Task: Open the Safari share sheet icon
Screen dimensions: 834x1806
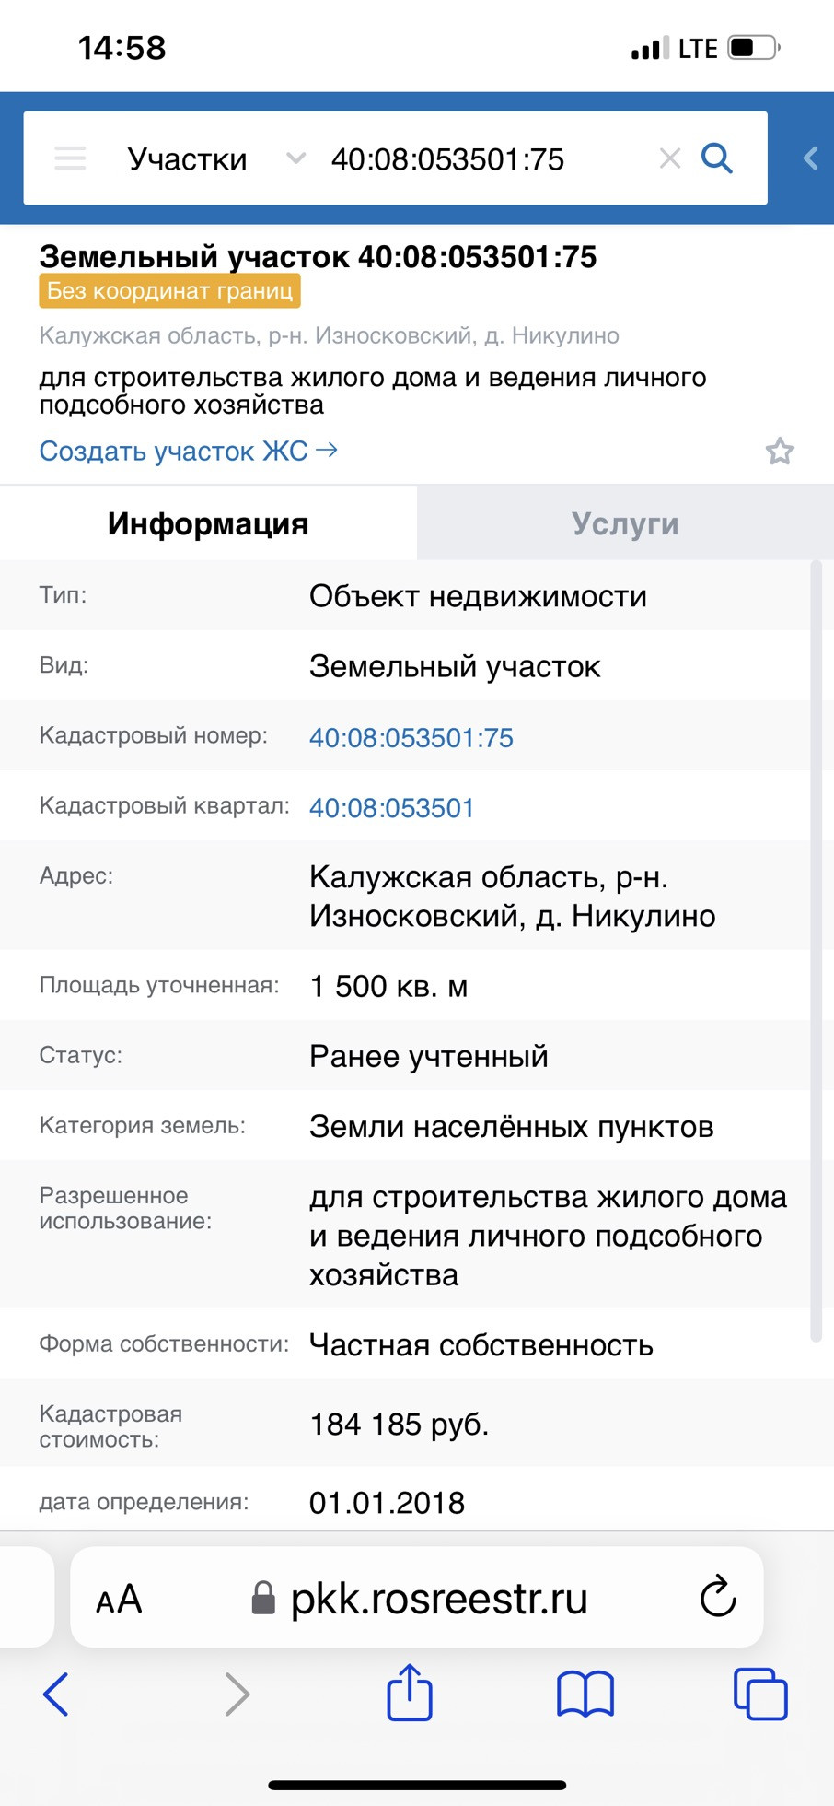Action: (410, 1692)
